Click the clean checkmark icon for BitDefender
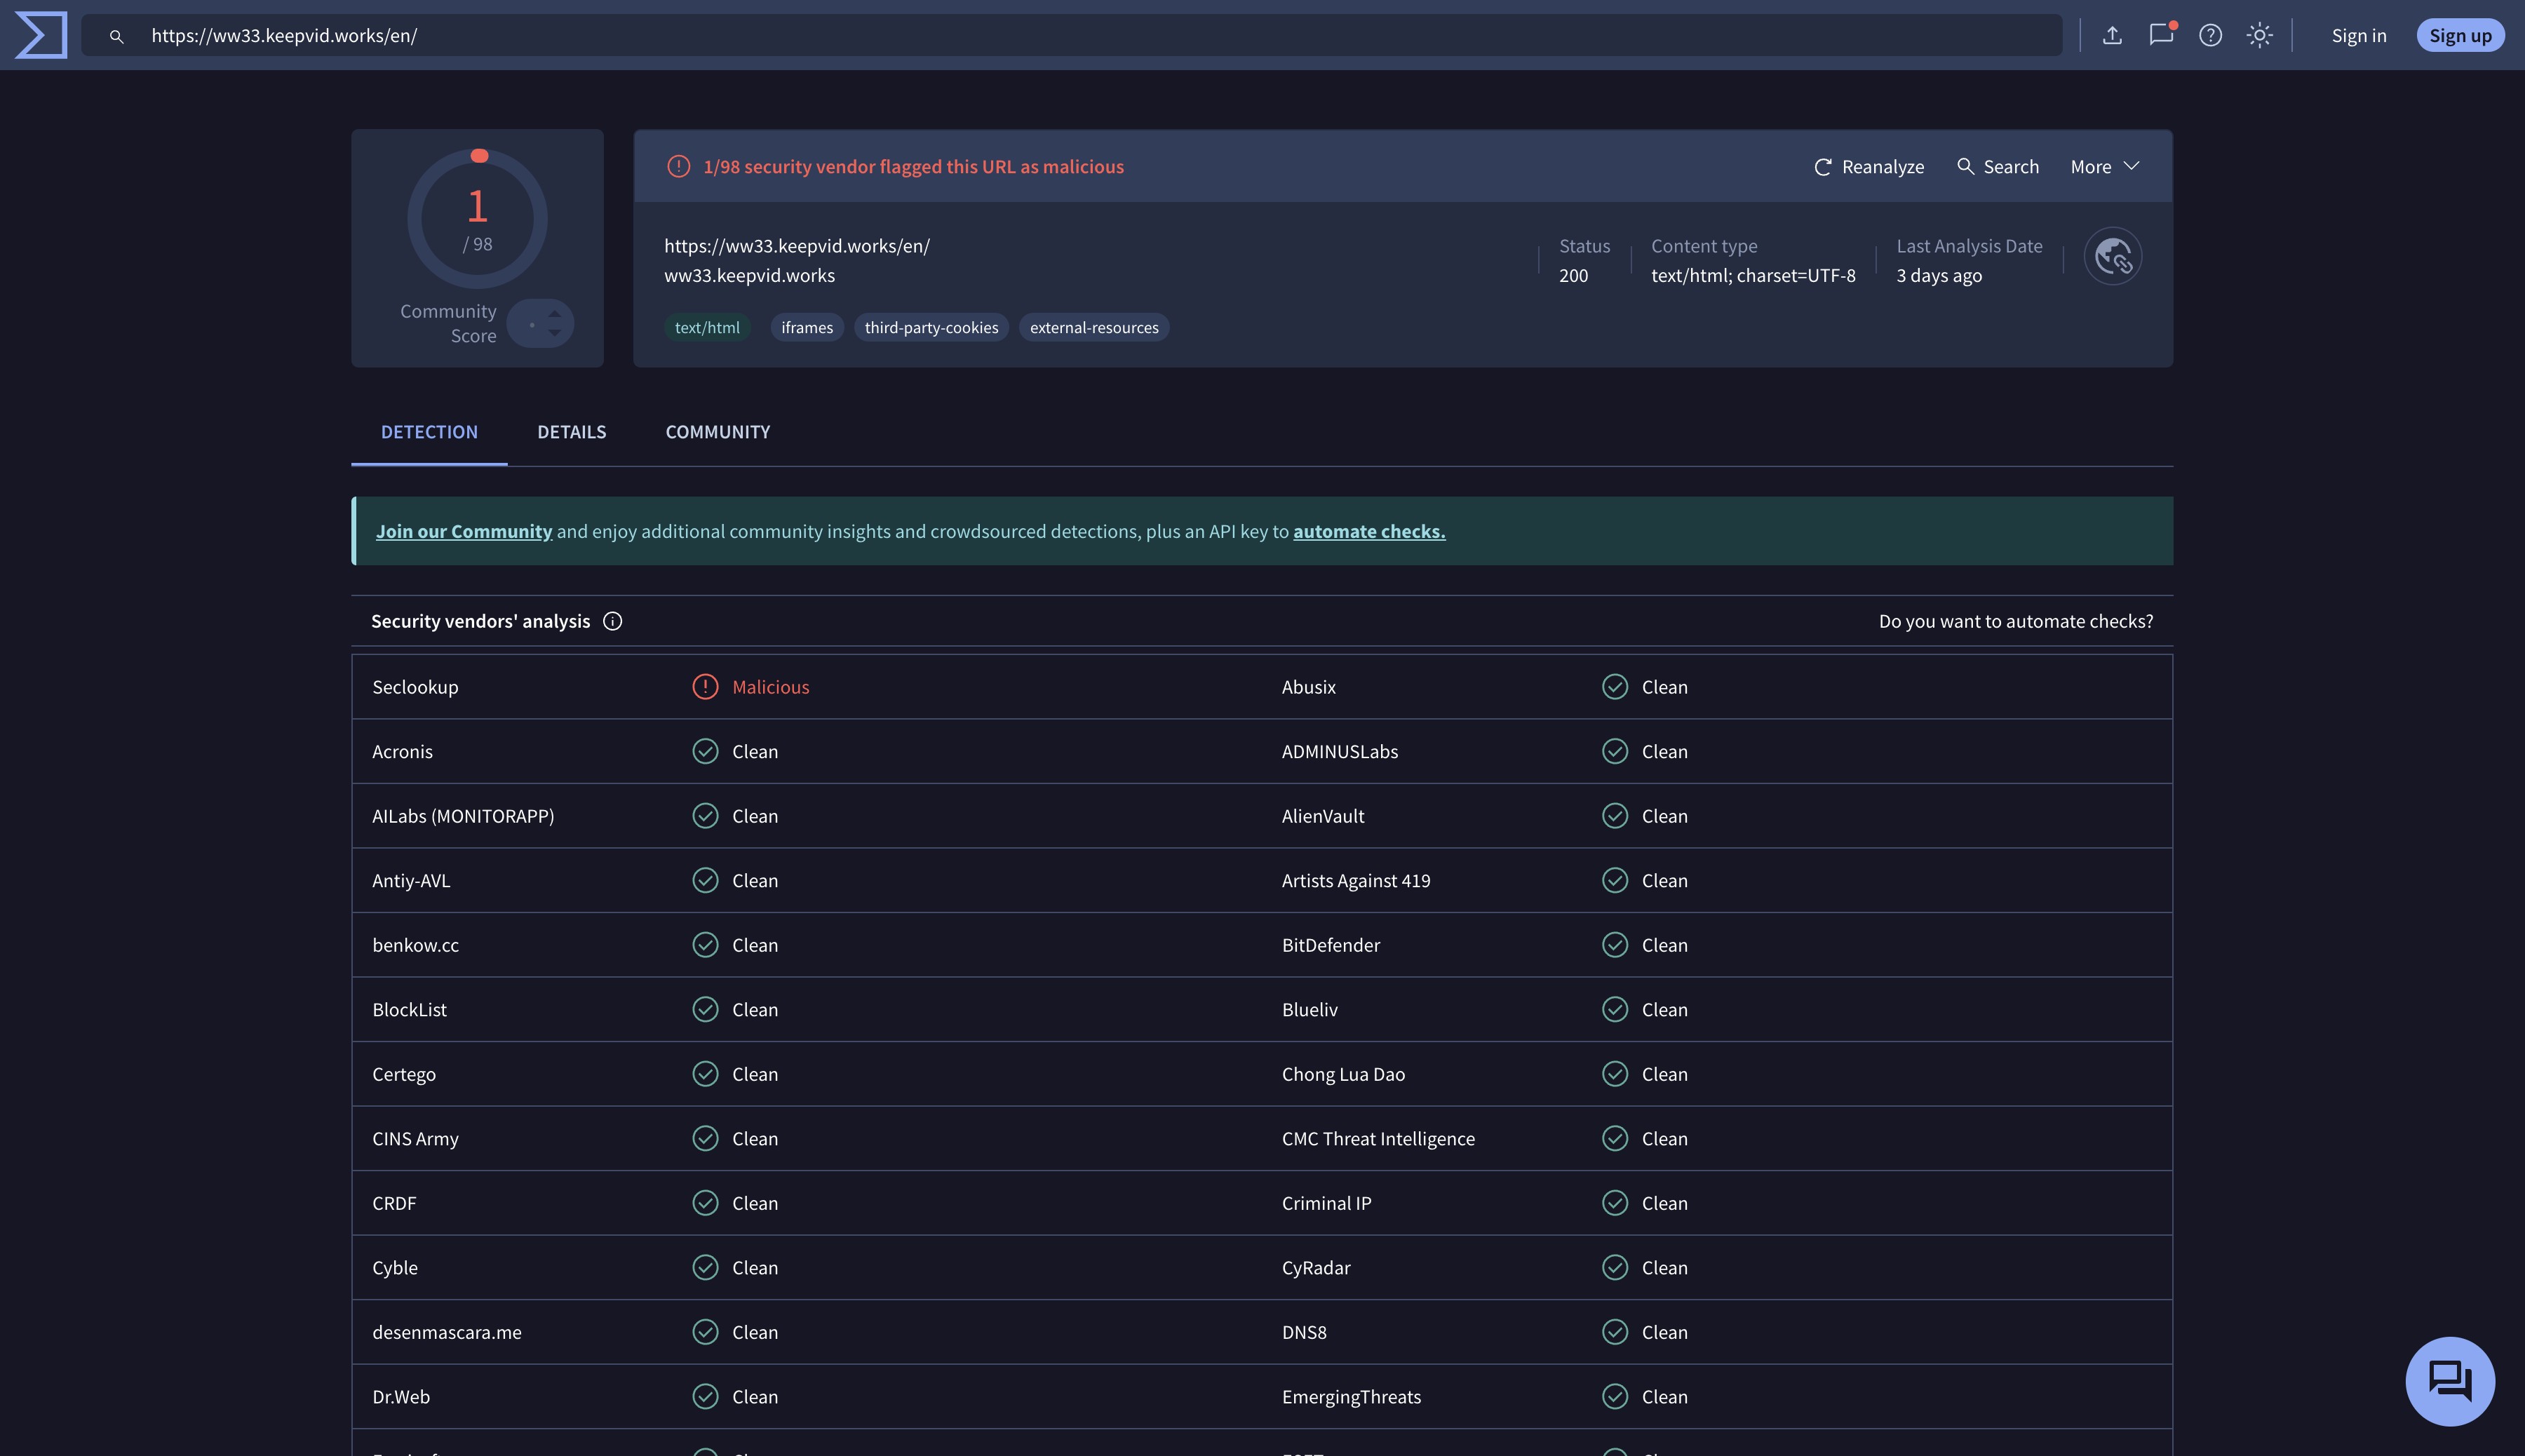The width and height of the screenshot is (2525, 1456). pos(1615,945)
